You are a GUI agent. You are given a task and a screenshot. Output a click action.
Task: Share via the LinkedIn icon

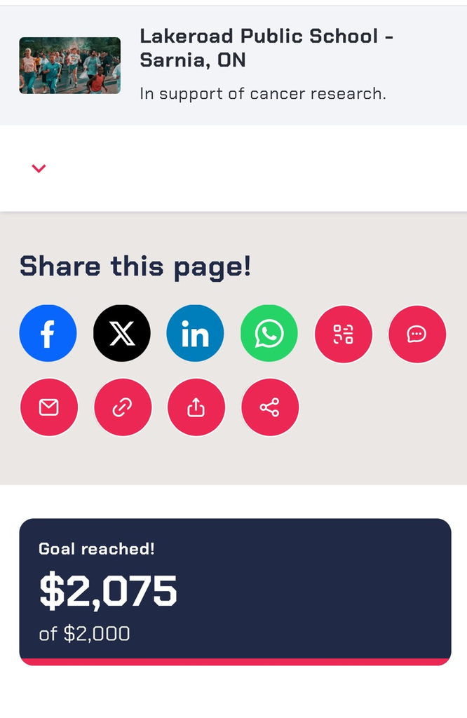196,334
